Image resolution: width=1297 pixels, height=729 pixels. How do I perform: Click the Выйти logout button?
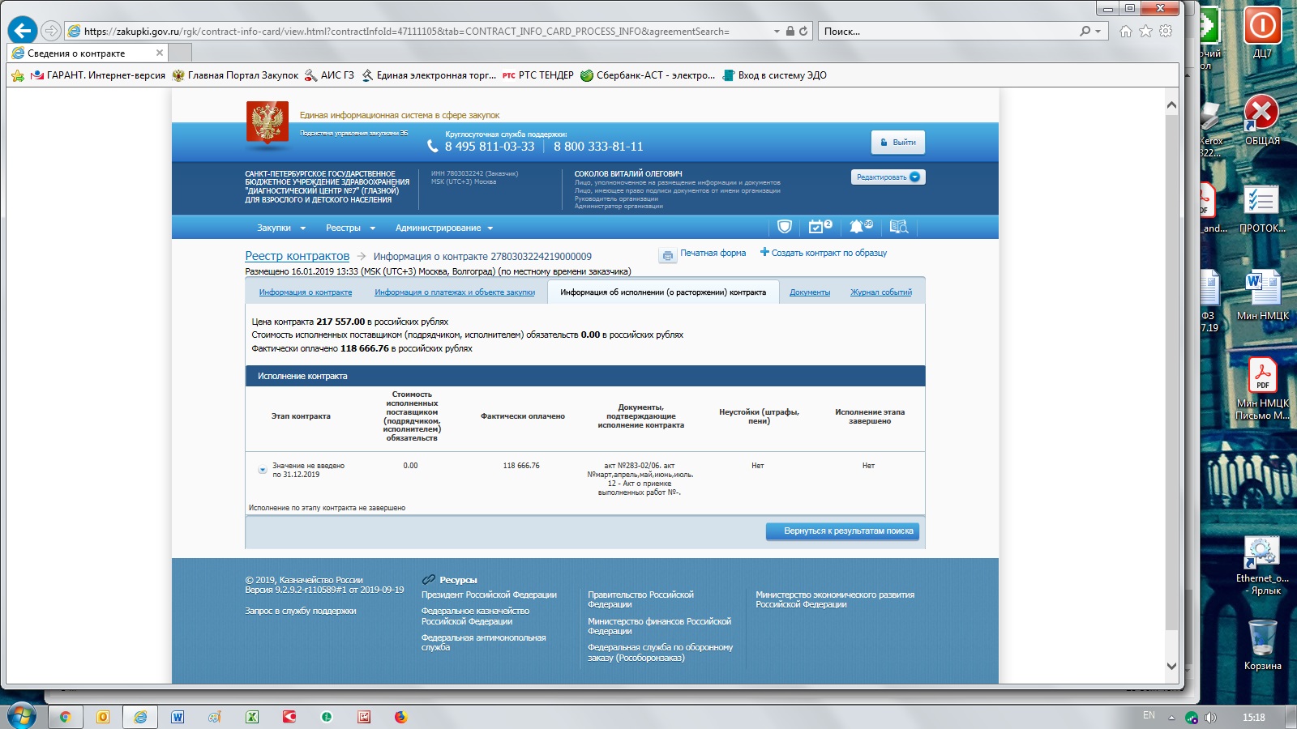(x=898, y=143)
